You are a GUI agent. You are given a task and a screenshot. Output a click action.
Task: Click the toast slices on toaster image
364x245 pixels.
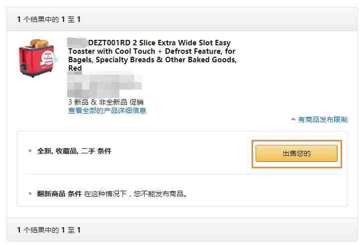point(39,43)
